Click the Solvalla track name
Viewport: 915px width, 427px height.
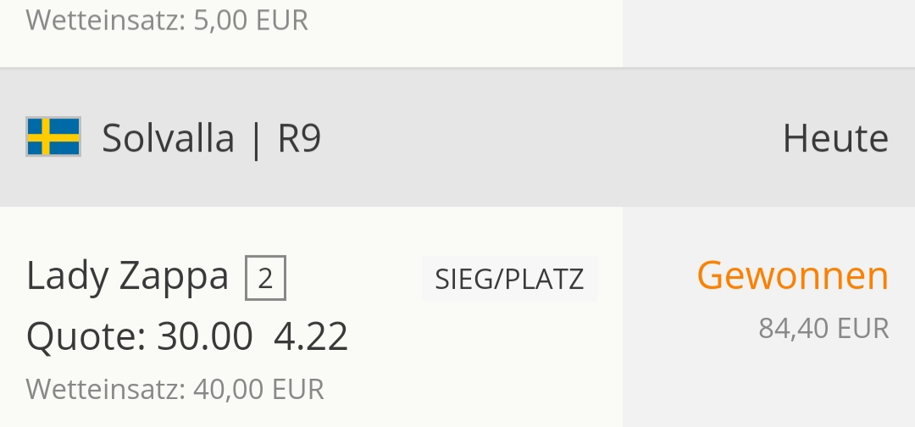coord(168,138)
